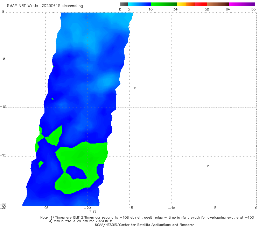Click the note "3)Data buffer is 24 hrs"

(x=80, y=221)
